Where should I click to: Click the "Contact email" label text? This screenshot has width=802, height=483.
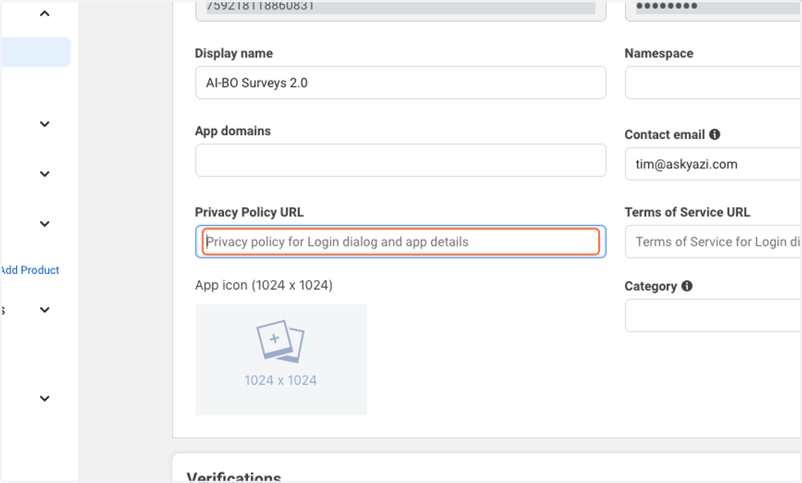(x=665, y=134)
